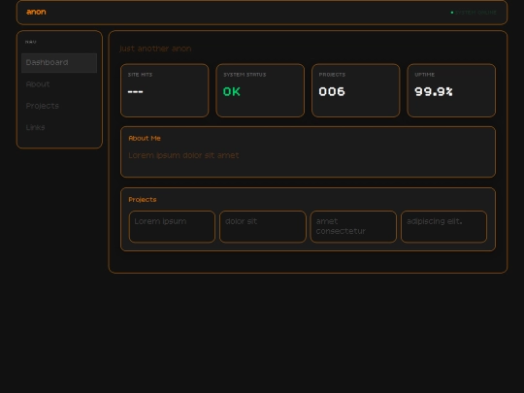Click the Uptime 99.9% card

(451, 90)
